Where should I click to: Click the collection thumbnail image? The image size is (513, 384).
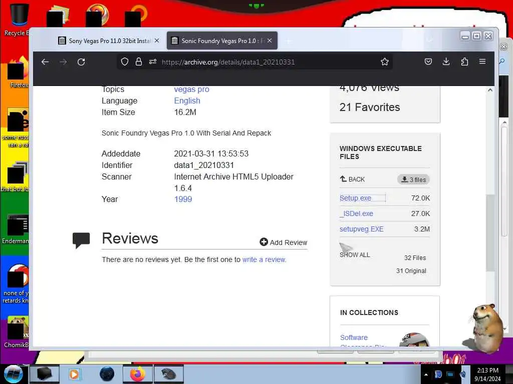coord(414,340)
